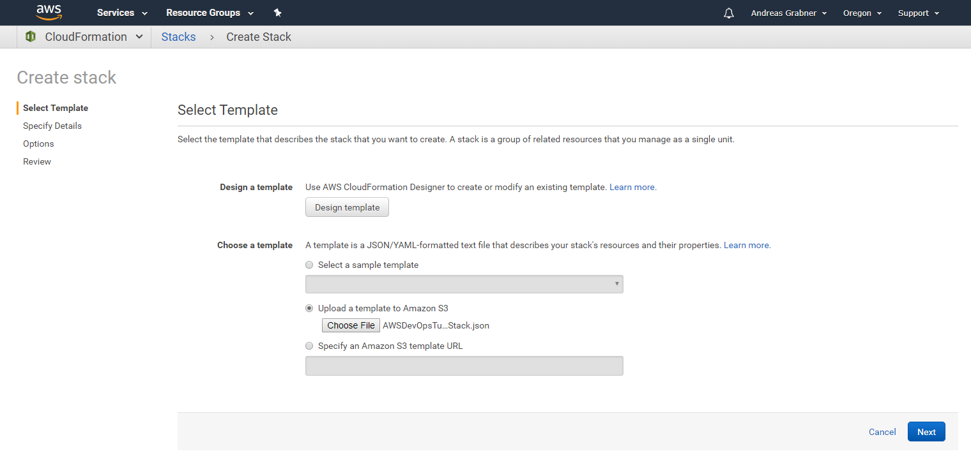Click the Next button
The width and height of the screenshot is (971, 458).
click(926, 432)
